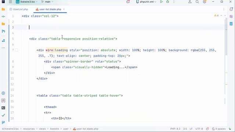This screenshot has width=235, height=132.
Task: Change UTF-8 file encoding setting
Action: click(x=199, y=129)
